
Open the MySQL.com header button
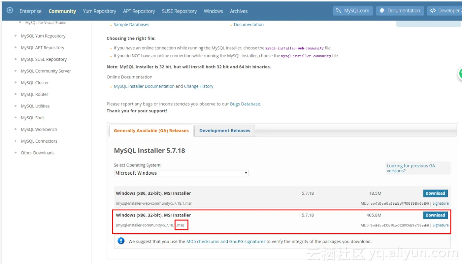pyautogui.click(x=353, y=11)
